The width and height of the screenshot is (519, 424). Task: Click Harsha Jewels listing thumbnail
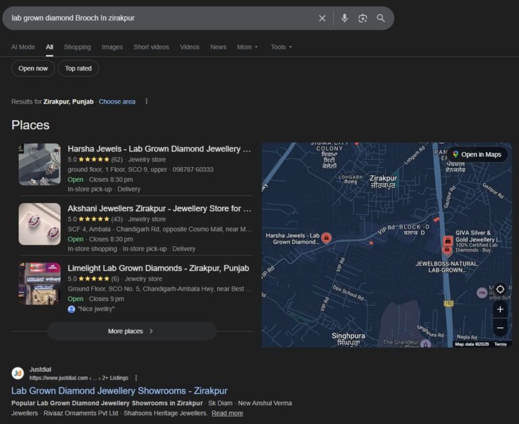click(x=40, y=164)
